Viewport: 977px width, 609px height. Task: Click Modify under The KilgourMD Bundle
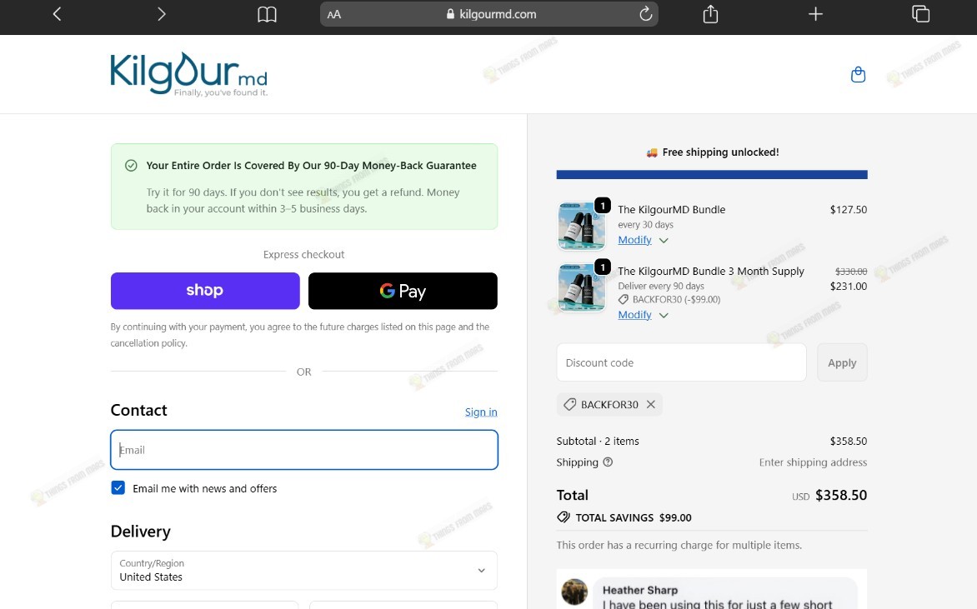[634, 240]
